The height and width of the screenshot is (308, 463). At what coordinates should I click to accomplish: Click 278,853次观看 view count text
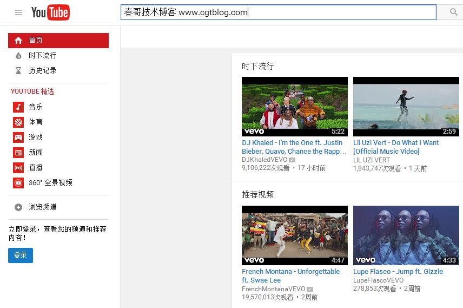[375, 289]
